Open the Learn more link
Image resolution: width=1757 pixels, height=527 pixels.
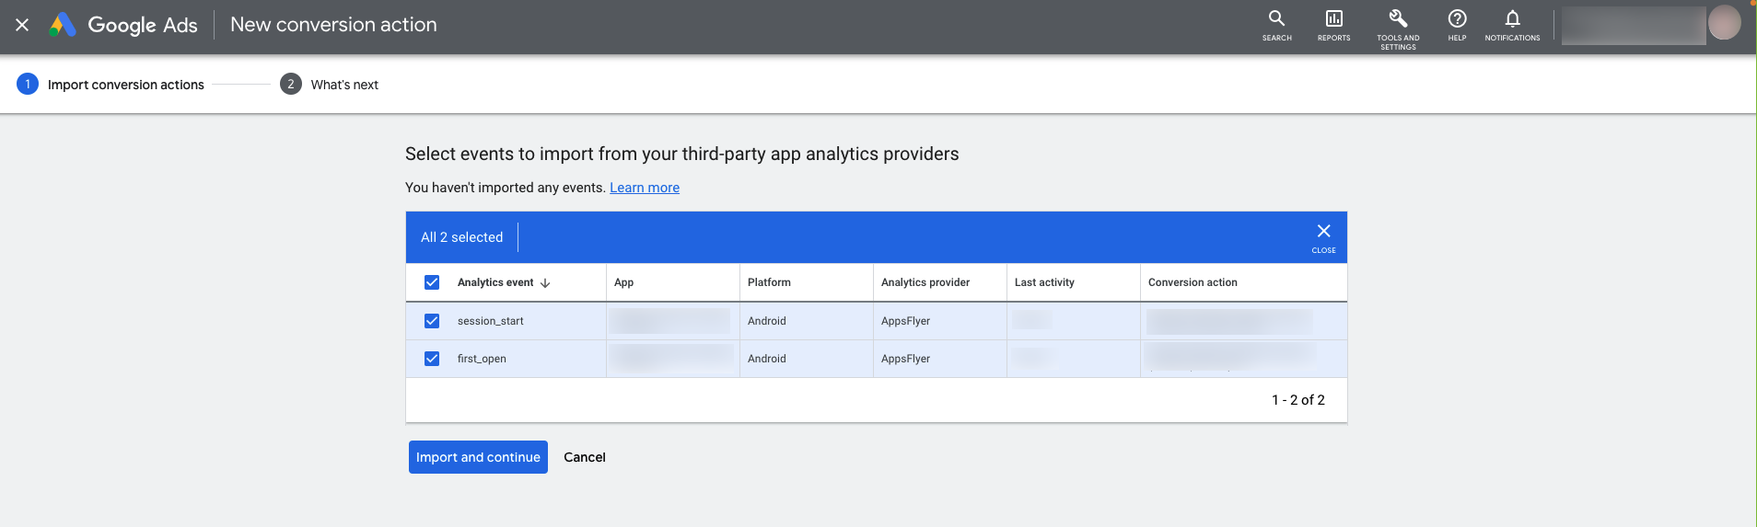coord(644,188)
